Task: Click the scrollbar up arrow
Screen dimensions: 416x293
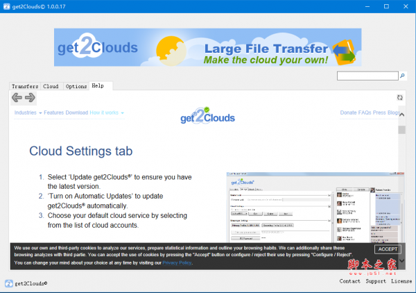Action: [x=401, y=115]
